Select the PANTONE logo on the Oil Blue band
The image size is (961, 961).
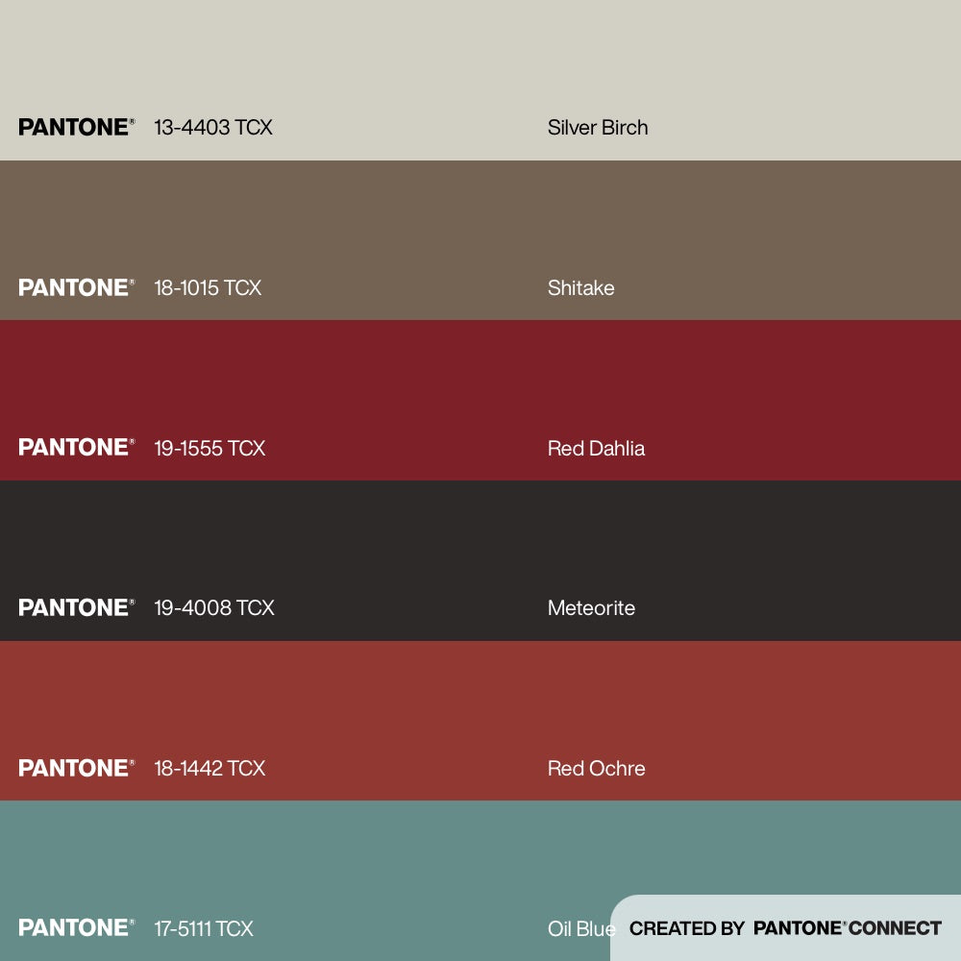76,928
